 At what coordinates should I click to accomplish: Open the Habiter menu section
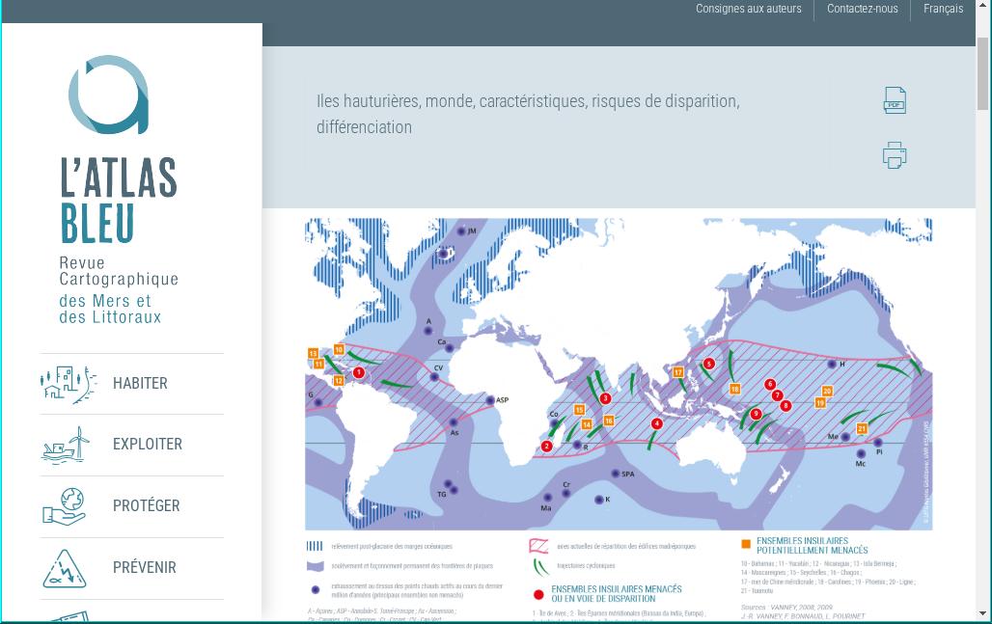pos(140,384)
